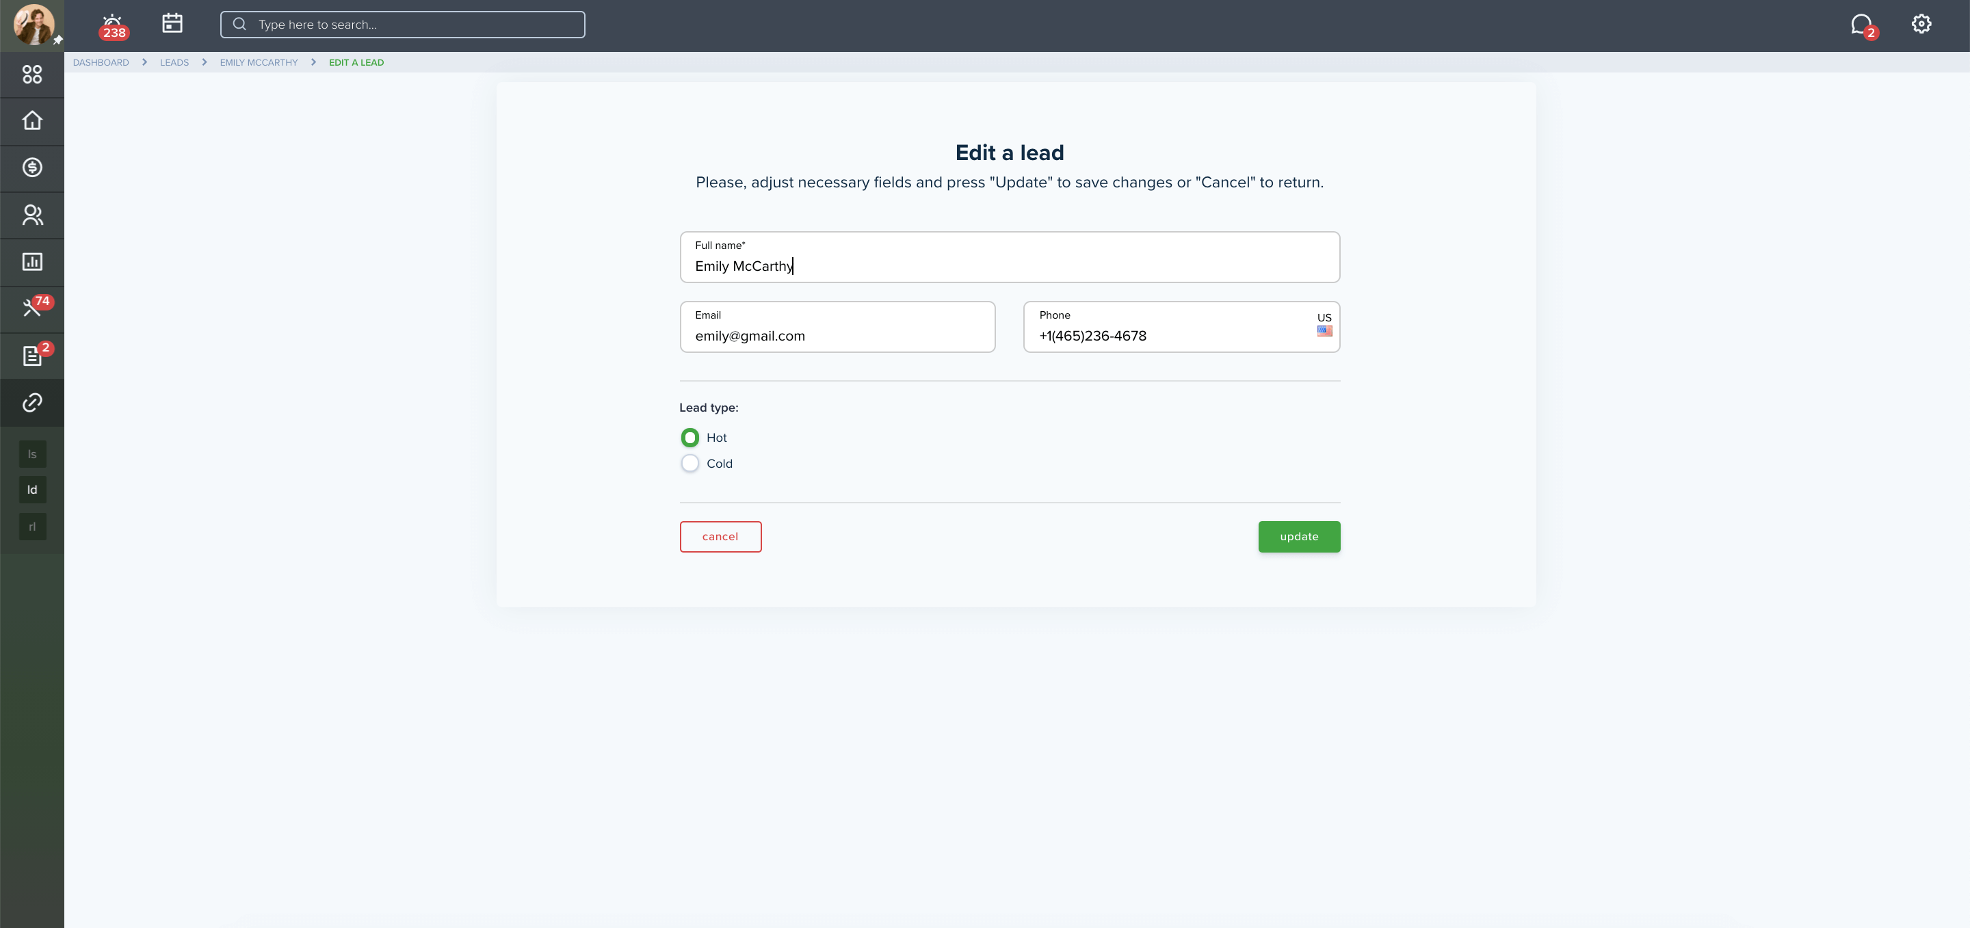This screenshot has width=1970, height=928.
Task: Go to LEADS breadcrumb
Action: 174,63
